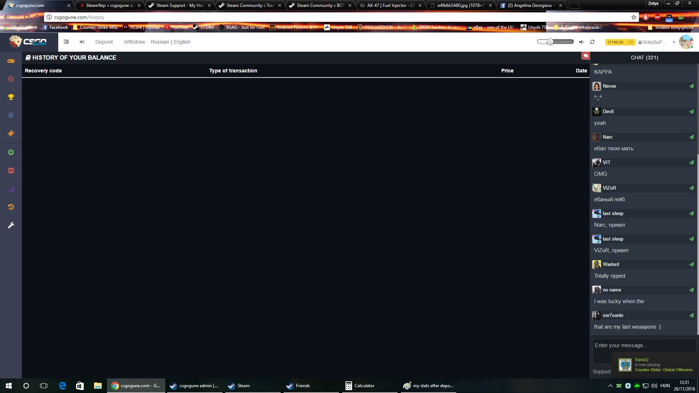Screen dimensions: 699x393
Task: Toggle sound with speaker icon near Deposit
Action: coord(82,42)
